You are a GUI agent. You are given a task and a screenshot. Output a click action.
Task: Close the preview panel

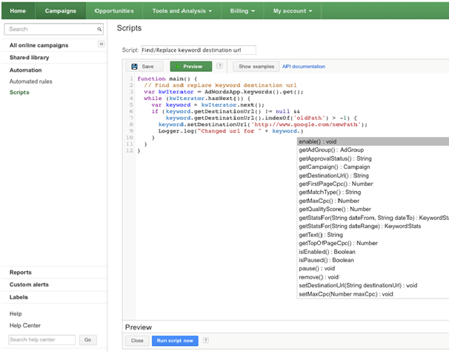point(136,341)
